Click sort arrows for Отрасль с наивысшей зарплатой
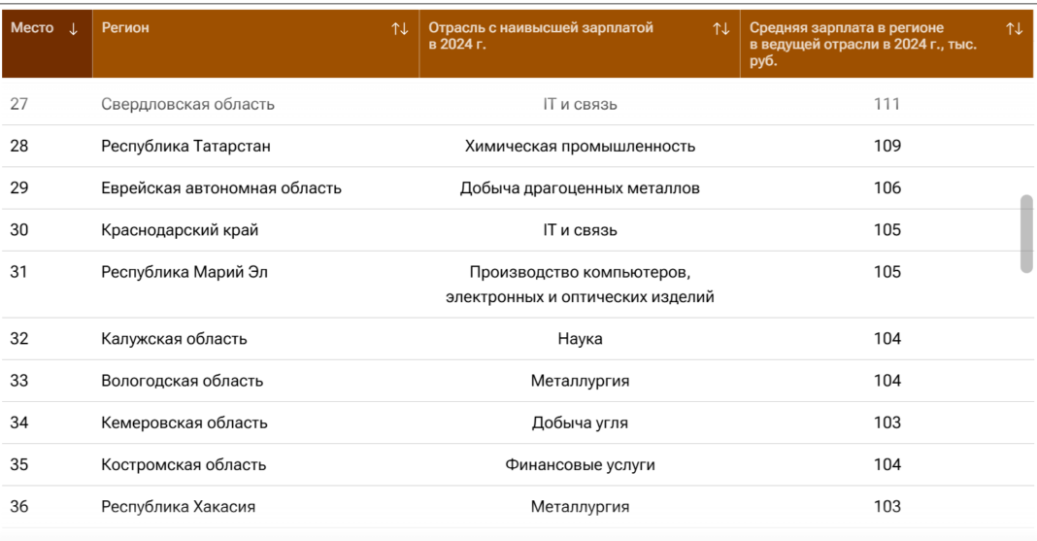 [x=720, y=29]
